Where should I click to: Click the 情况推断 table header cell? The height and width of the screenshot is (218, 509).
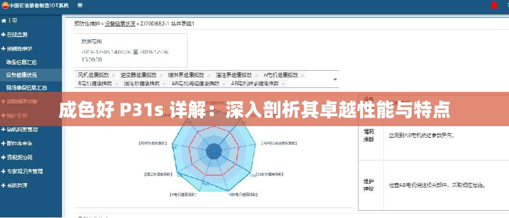coord(369,136)
